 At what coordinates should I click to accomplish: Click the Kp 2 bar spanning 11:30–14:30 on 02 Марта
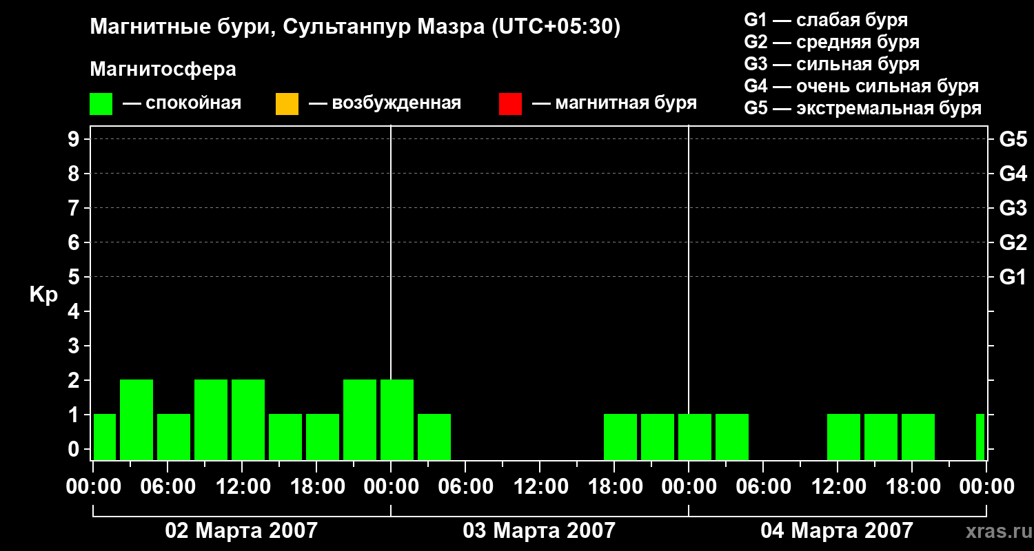(248, 419)
